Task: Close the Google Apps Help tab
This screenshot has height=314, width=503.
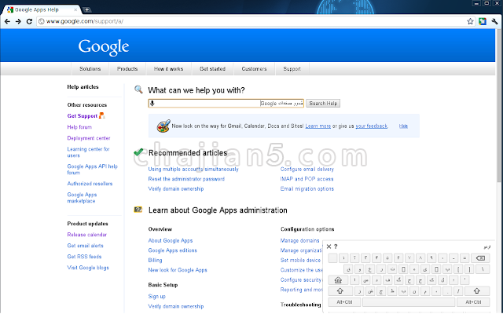Action: (75, 10)
